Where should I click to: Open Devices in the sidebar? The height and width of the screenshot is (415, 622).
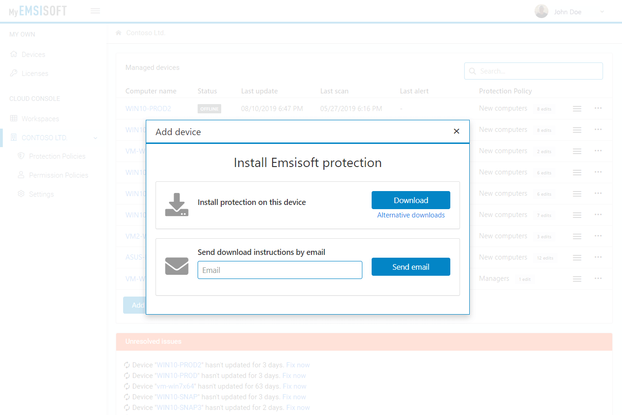(33, 55)
